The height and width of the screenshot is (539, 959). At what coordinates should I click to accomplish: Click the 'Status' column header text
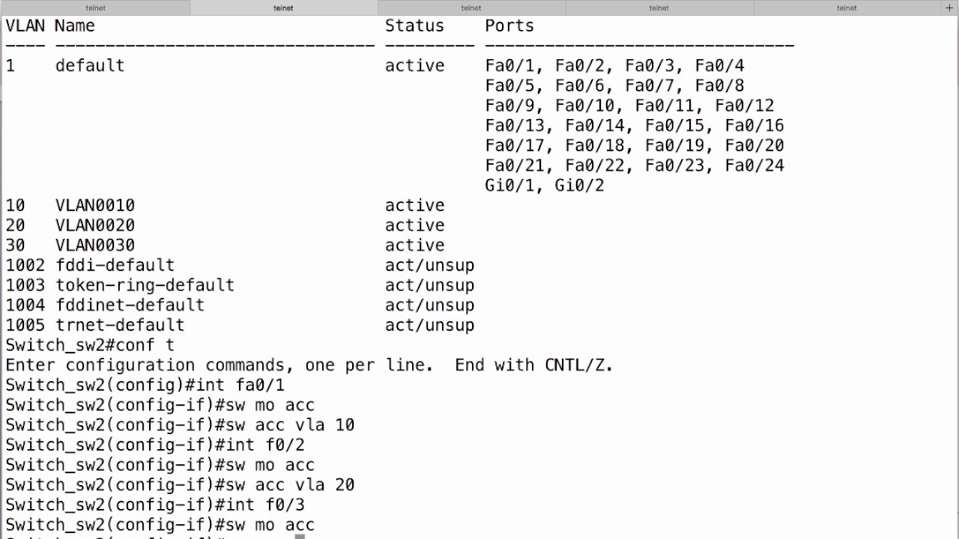[x=414, y=25]
